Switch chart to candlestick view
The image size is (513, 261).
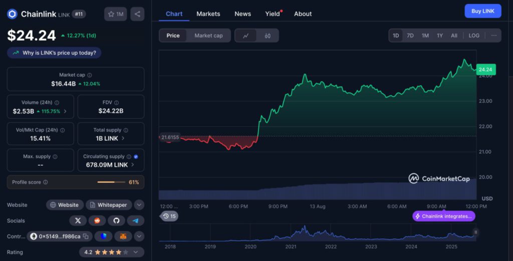point(268,36)
